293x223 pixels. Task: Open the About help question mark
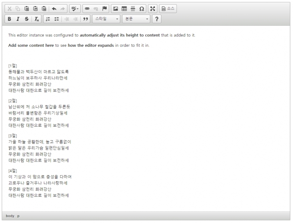click(157, 19)
